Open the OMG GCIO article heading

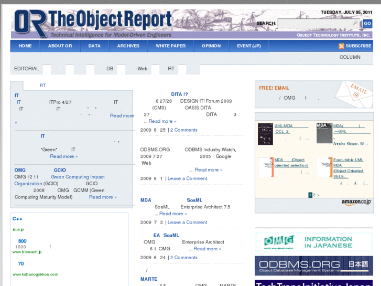40,170
